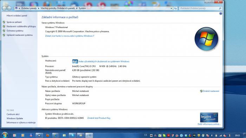
Task: Expand arrow after Všechny položky Ovládacích panelů
Action: coord(77,8)
